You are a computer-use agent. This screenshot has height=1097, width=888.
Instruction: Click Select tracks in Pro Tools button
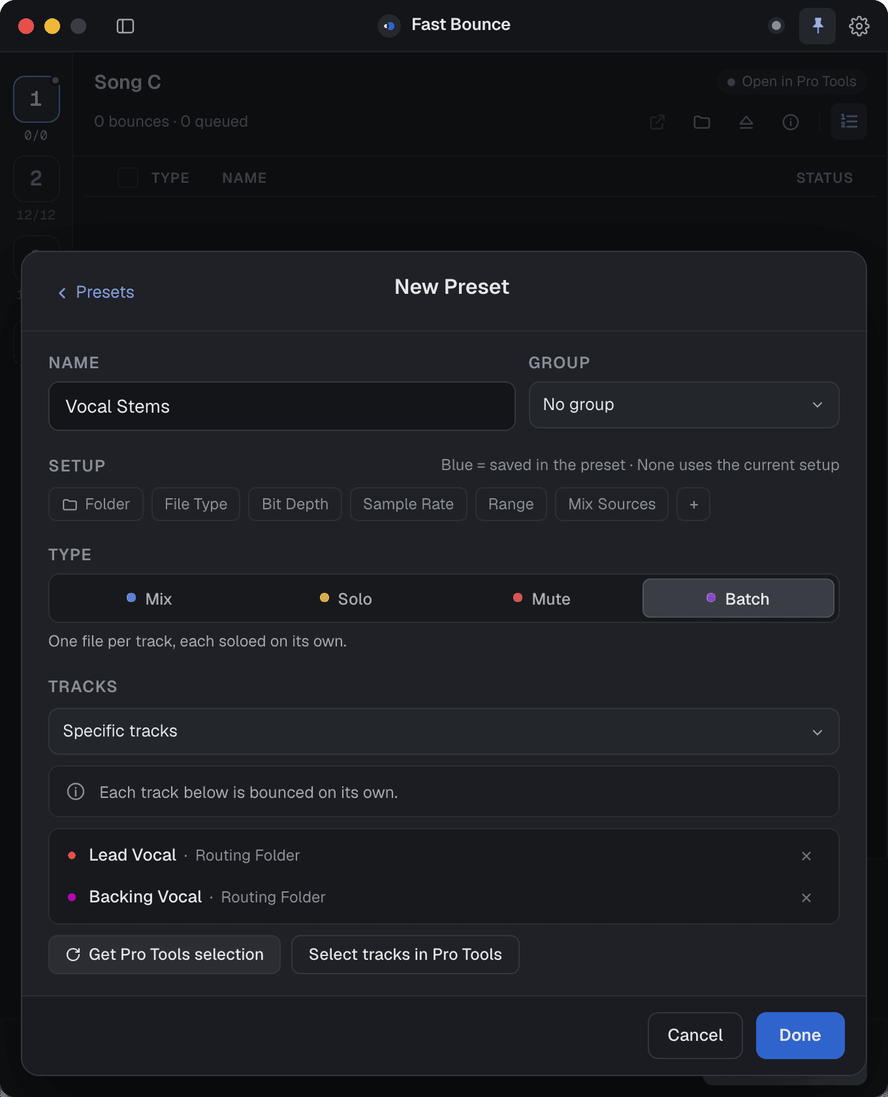pyautogui.click(x=405, y=955)
